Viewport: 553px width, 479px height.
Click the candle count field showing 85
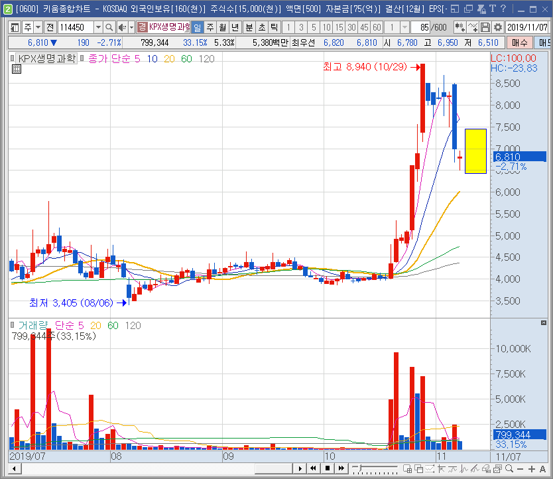(420, 27)
